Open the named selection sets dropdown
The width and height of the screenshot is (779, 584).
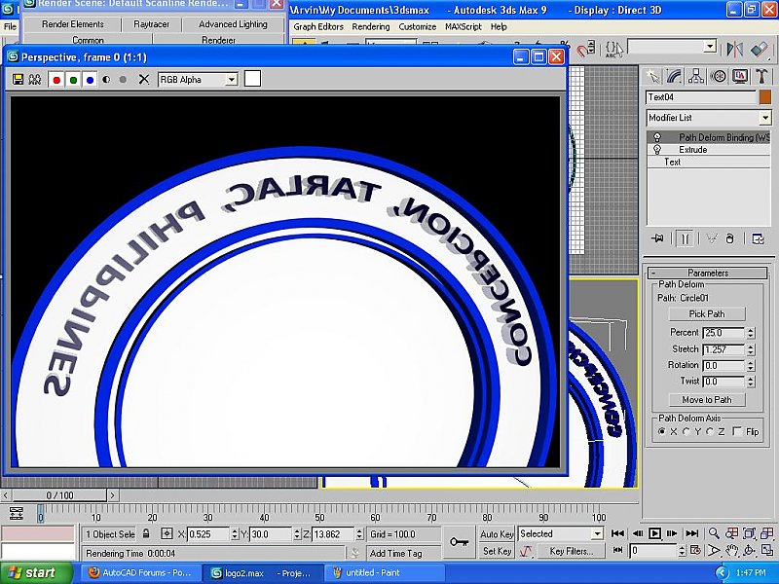(711, 47)
